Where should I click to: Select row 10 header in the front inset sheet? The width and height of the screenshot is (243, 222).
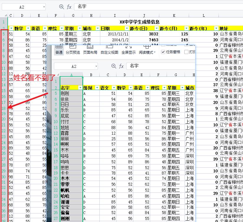pyautogui.click(x=56, y=122)
